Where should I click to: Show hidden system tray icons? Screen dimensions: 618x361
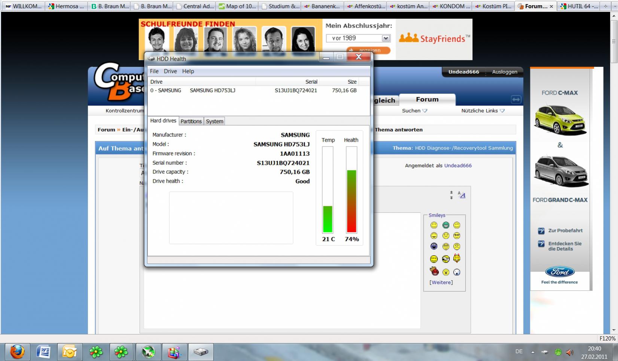coord(533,352)
